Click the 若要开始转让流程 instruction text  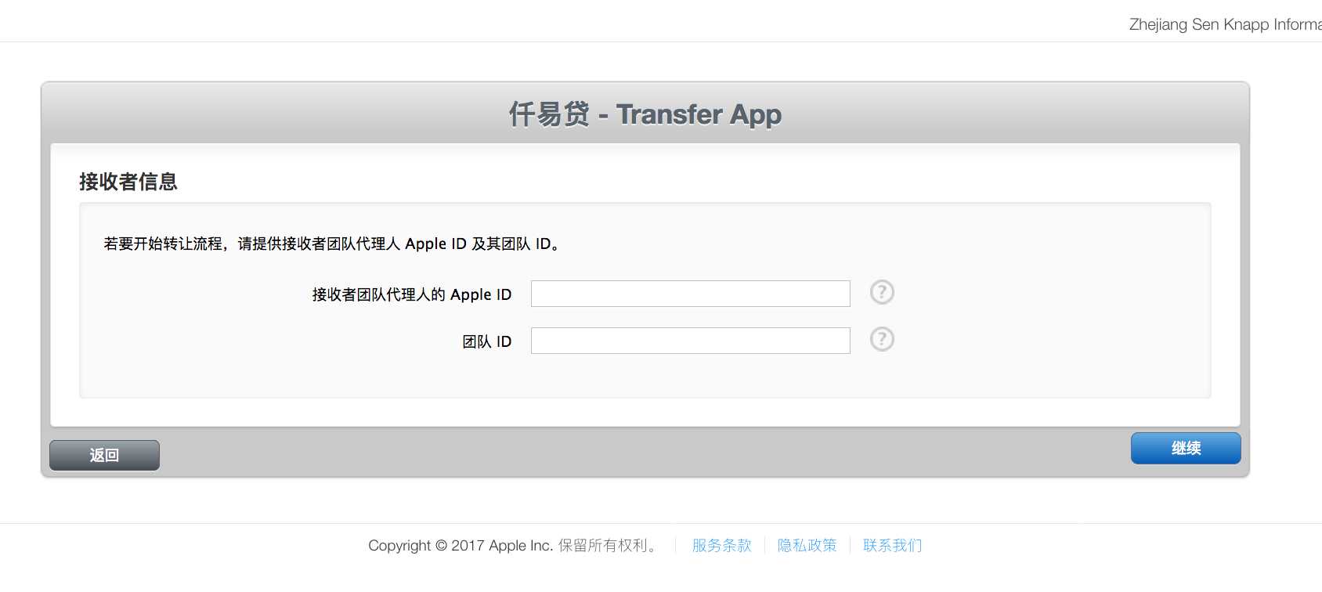[332, 244]
